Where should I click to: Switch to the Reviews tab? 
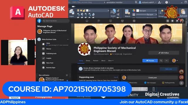point(95,61)
